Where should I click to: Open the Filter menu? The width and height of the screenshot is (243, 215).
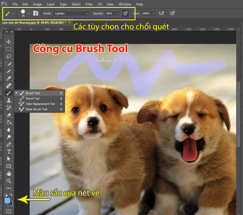(x=89, y=4)
